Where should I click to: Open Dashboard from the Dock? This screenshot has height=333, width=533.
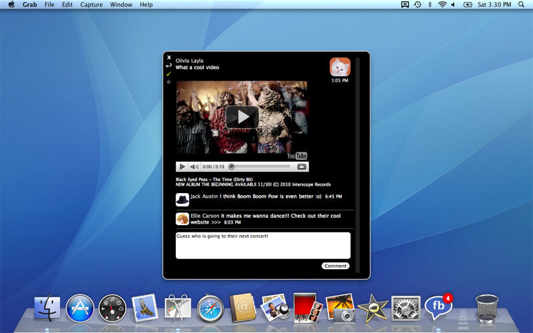(112, 308)
